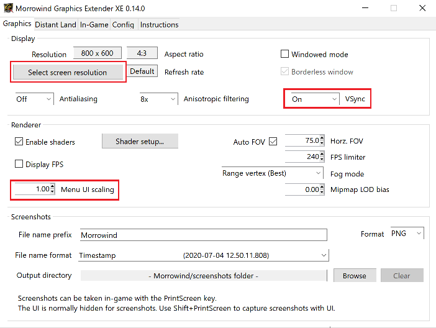Click the Menu UI scaling spinner arrows

point(53,189)
